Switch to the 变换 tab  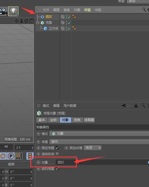(77, 120)
